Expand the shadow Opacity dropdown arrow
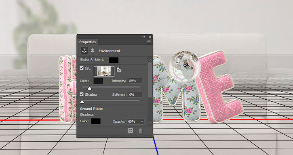The image size is (293, 155). [142, 121]
